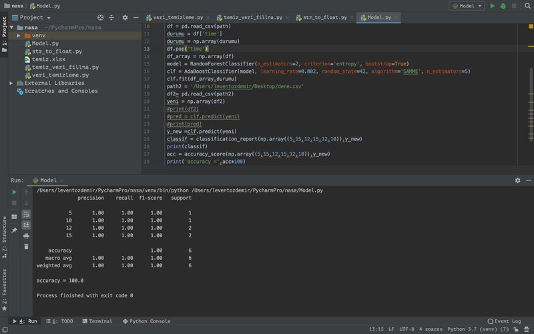This screenshot has height=334, width=534.
Task: Toggle pin on the Run tab
Action: 14,230
